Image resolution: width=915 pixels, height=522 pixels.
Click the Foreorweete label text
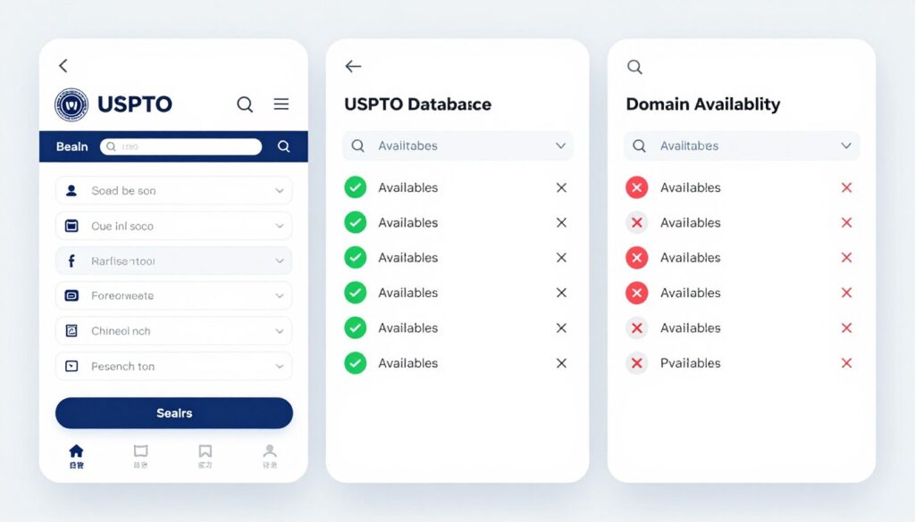(x=122, y=296)
